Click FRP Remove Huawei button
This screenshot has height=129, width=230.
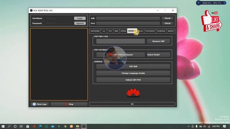pos(121,55)
